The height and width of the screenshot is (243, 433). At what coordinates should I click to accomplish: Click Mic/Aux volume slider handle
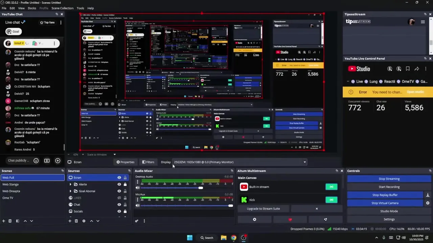[231, 206]
